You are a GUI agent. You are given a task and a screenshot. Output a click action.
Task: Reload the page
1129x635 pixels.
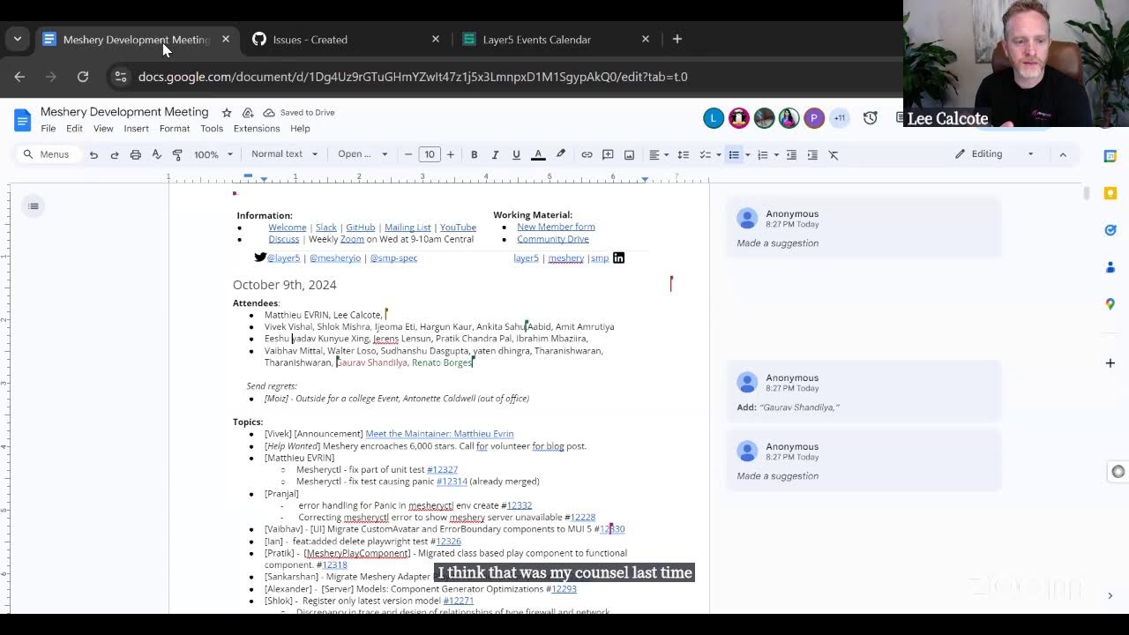83,77
